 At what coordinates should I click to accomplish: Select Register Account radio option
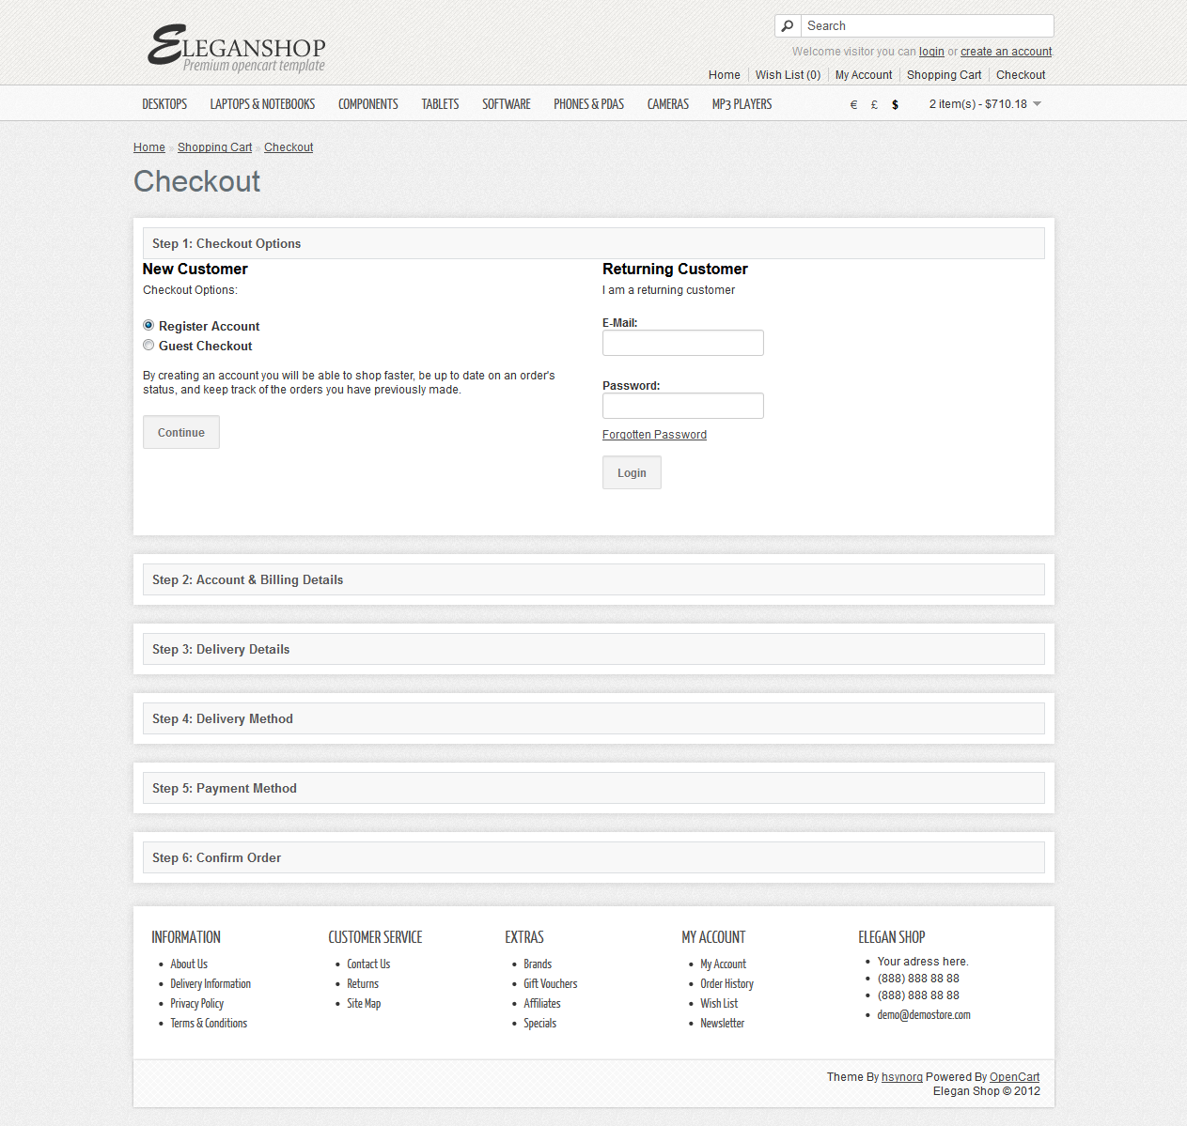(x=148, y=325)
